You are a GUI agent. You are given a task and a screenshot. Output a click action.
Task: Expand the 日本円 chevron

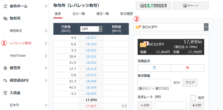(46, 105)
